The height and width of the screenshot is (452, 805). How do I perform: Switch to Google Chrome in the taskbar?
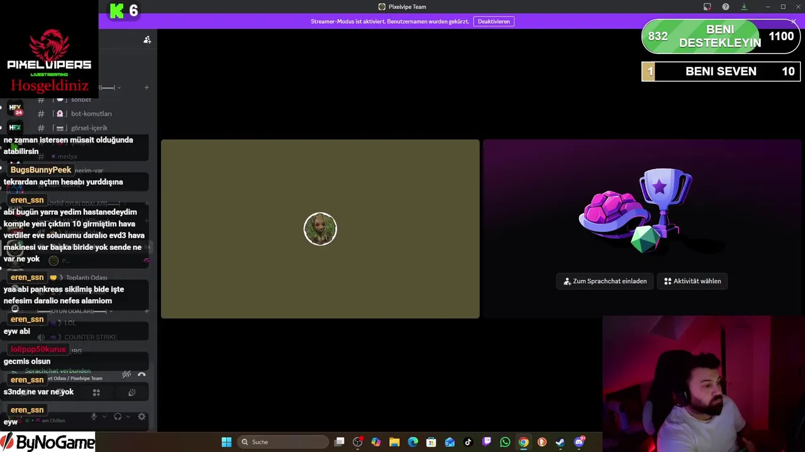[523, 442]
